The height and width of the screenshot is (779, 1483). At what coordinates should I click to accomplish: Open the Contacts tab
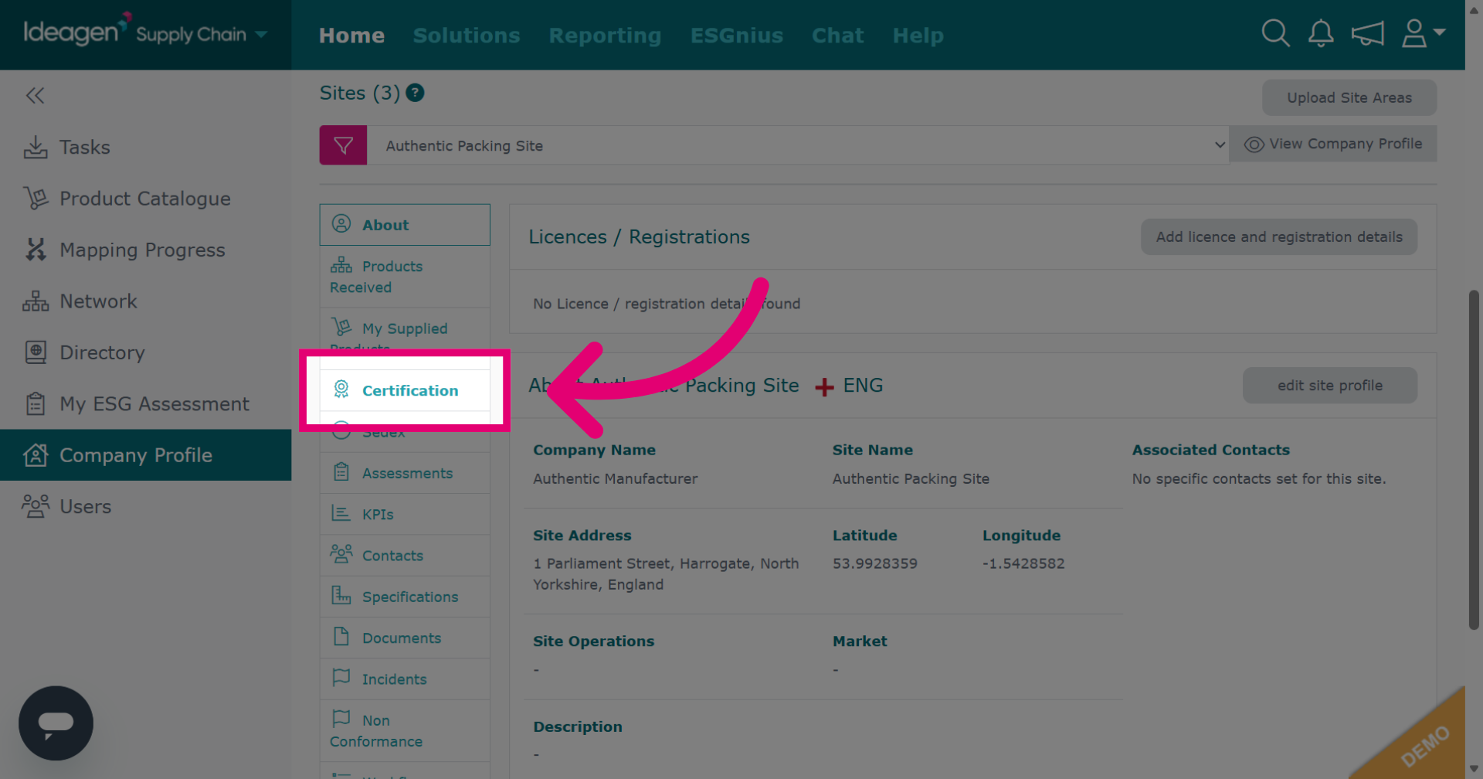coord(405,556)
